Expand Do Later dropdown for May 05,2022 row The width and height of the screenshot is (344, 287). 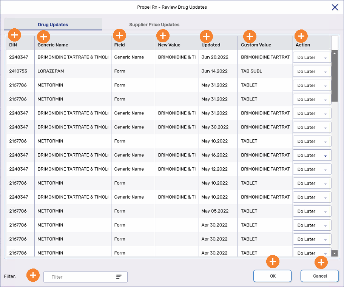click(x=312, y=211)
